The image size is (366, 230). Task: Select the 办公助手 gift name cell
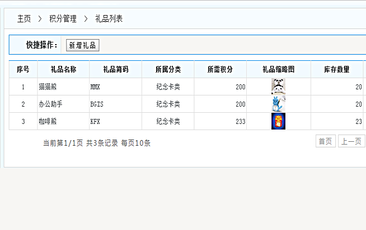click(x=50, y=104)
